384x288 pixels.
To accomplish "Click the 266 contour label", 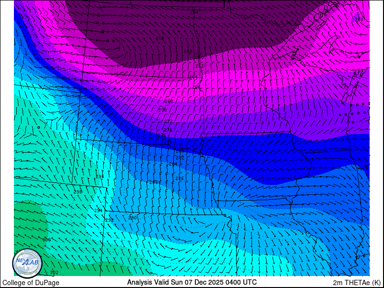I will coord(196,87).
